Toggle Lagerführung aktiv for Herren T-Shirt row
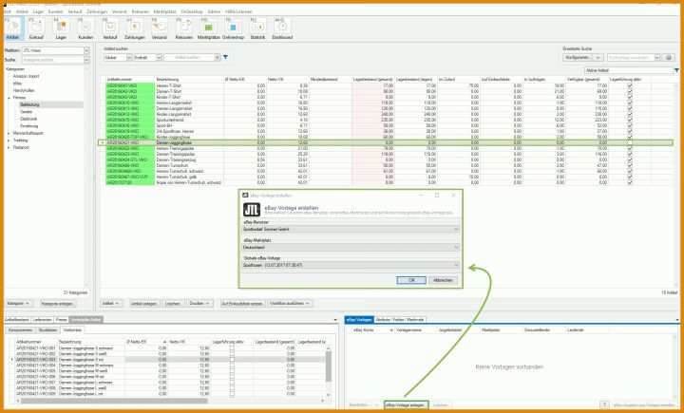Image resolution: width=684 pixels, height=413 pixels. pyautogui.click(x=630, y=85)
